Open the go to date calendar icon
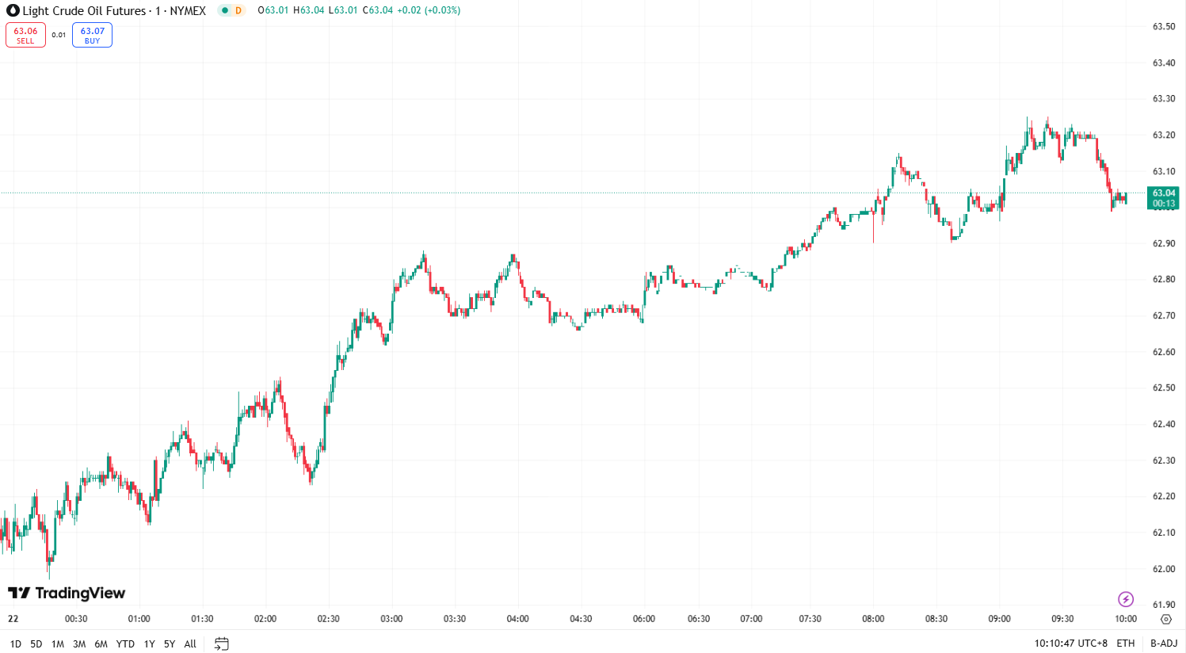 click(222, 643)
